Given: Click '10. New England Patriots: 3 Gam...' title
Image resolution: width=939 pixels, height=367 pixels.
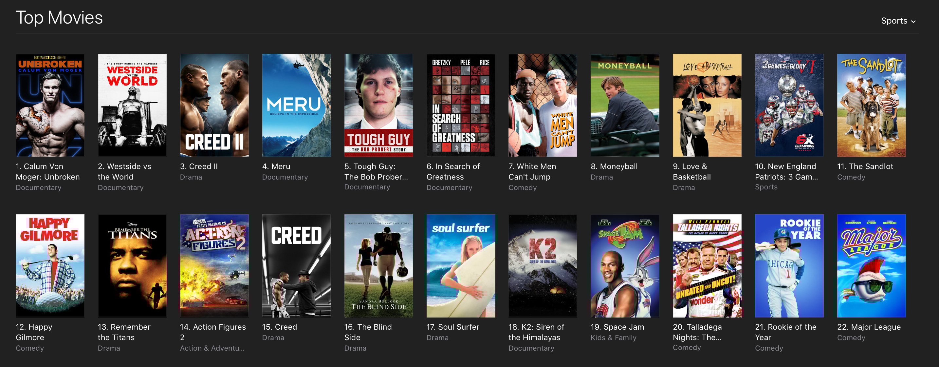Looking at the screenshot, I should [x=786, y=171].
